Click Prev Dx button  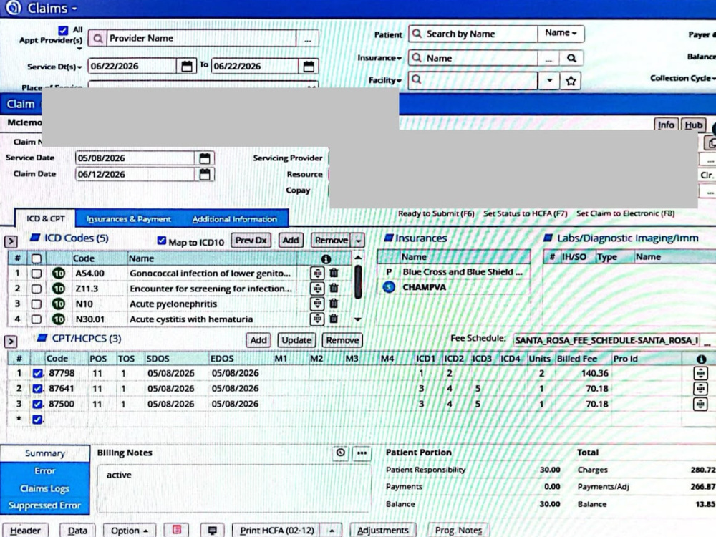[251, 240]
